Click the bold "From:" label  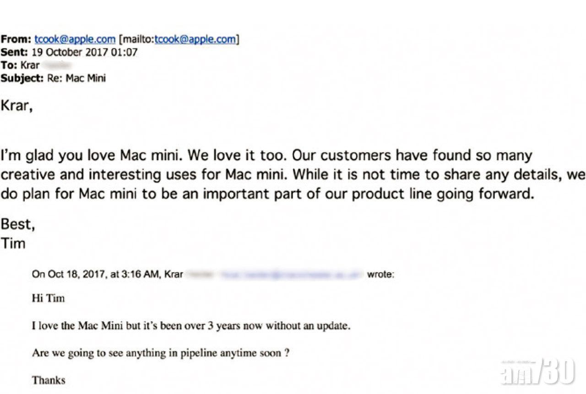coord(15,39)
